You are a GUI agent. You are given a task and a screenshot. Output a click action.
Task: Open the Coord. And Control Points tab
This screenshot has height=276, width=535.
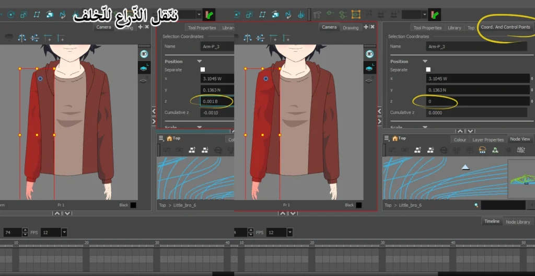click(505, 27)
